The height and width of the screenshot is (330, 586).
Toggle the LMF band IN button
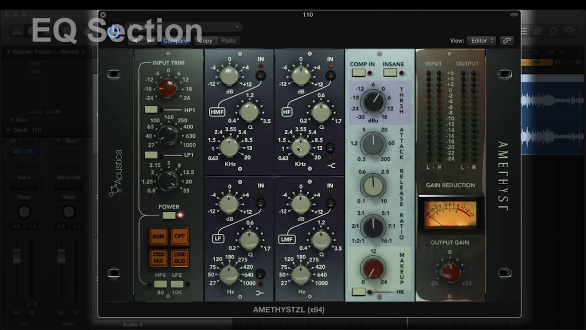pos(331,203)
